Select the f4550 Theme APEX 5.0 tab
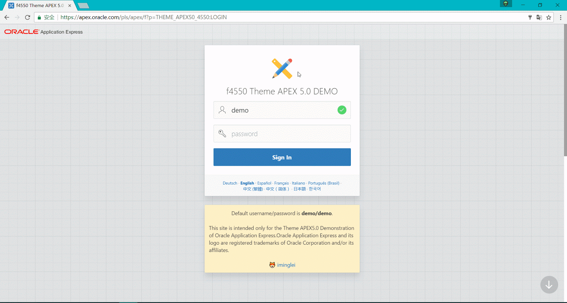This screenshot has height=303, width=567. coord(40,6)
